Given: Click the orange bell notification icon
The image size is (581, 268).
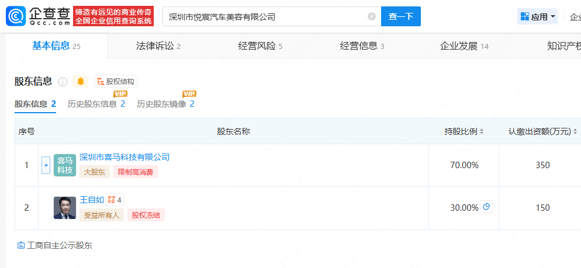Looking at the screenshot, I should click(x=81, y=81).
